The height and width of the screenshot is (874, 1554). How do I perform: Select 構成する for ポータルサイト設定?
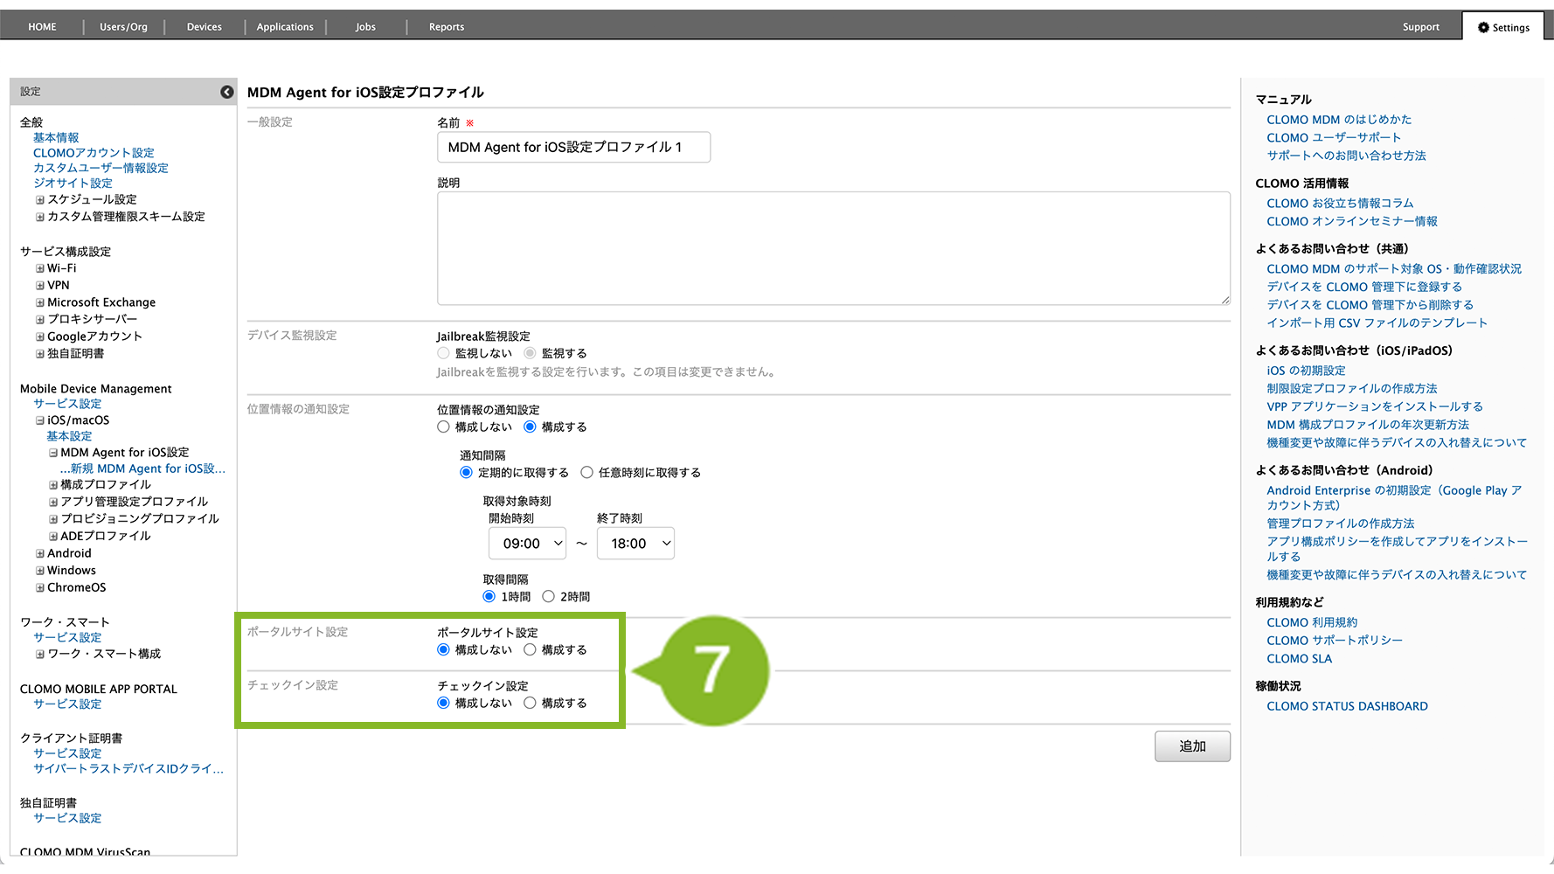[531, 650]
